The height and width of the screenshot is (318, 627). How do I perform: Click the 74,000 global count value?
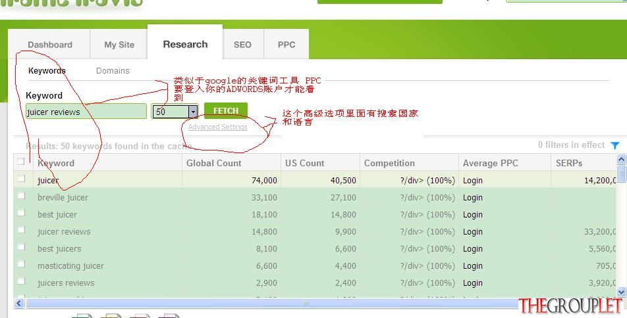coord(264,180)
